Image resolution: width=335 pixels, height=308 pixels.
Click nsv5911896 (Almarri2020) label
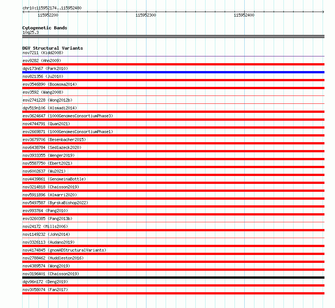click(50, 195)
